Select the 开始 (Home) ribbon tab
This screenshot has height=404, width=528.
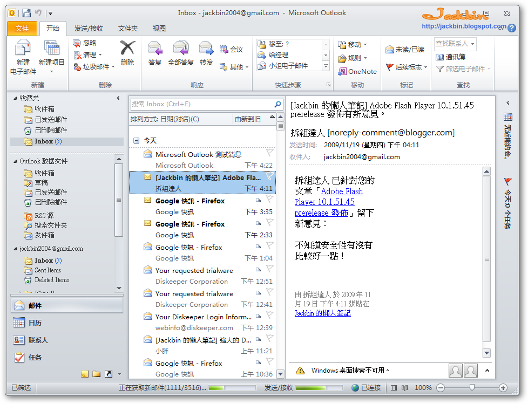click(53, 28)
